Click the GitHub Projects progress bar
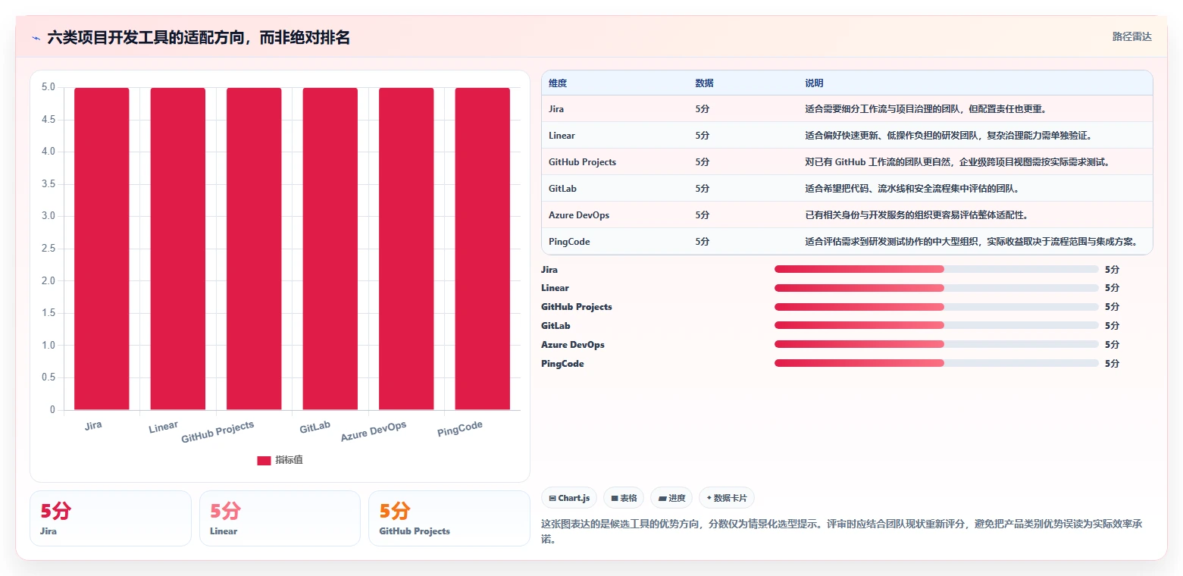The width and height of the screenshot is (1183, 576). click(936, 307)
